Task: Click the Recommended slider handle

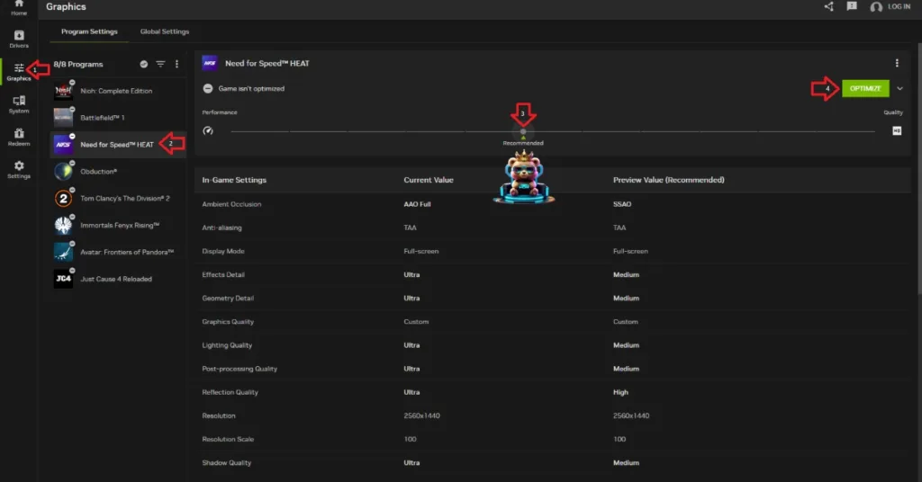Action: (x=523, y=131)
